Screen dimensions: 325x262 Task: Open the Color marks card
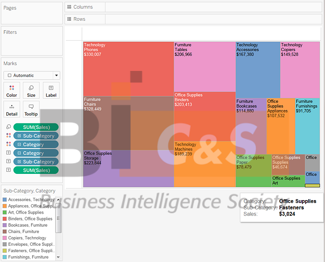coord(12,90)
